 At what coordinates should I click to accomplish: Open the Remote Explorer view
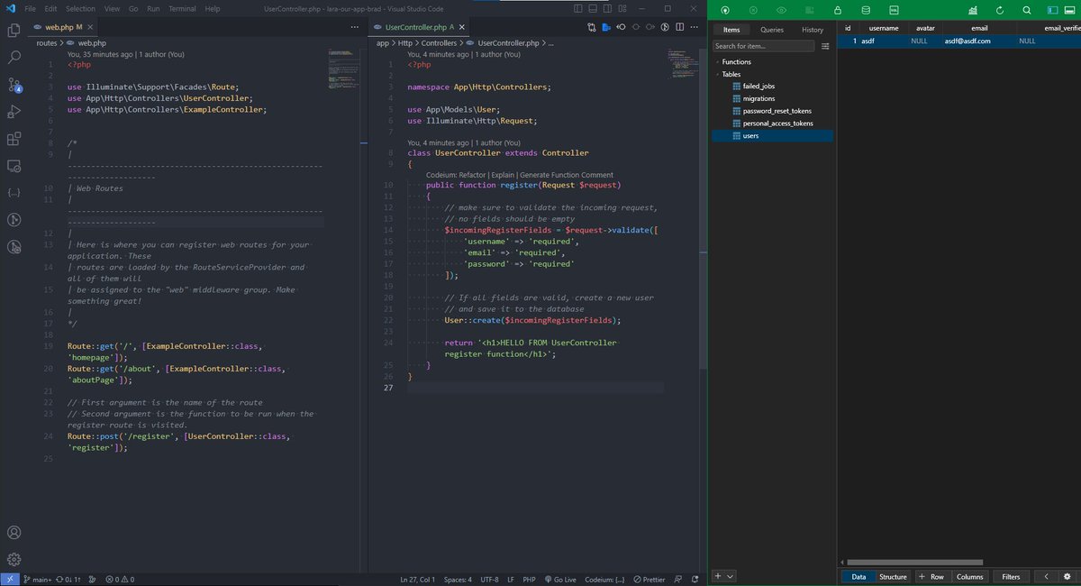[14, 166]
